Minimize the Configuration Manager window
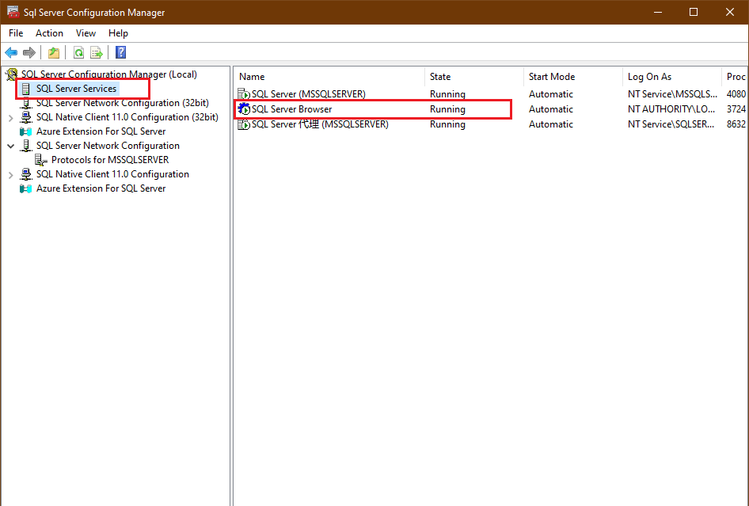749x506 pixels. tap(658, 12)
